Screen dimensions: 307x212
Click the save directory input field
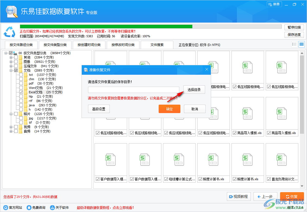133,89
